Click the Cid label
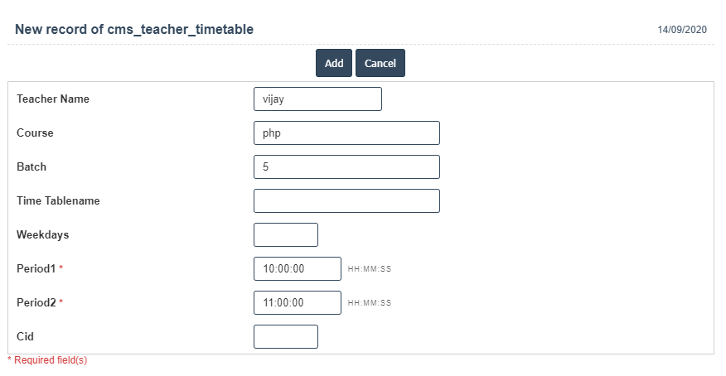Image resolution: width=726 pixels, height=376 pixels. pos(25,337)
